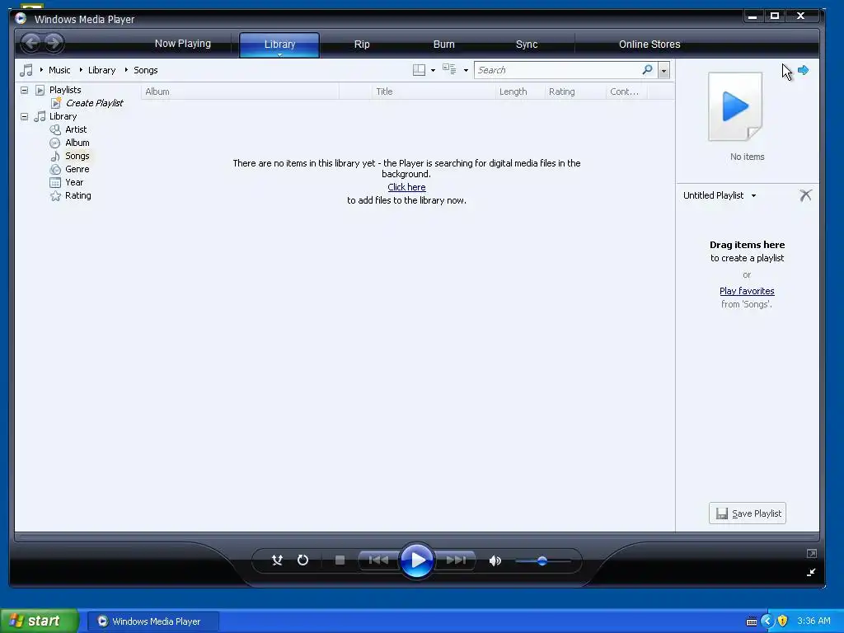Image resolution: width=844 pixels, height=633 pixels.
Task: Click the keyboard tray icon
Action: (752, 621)
